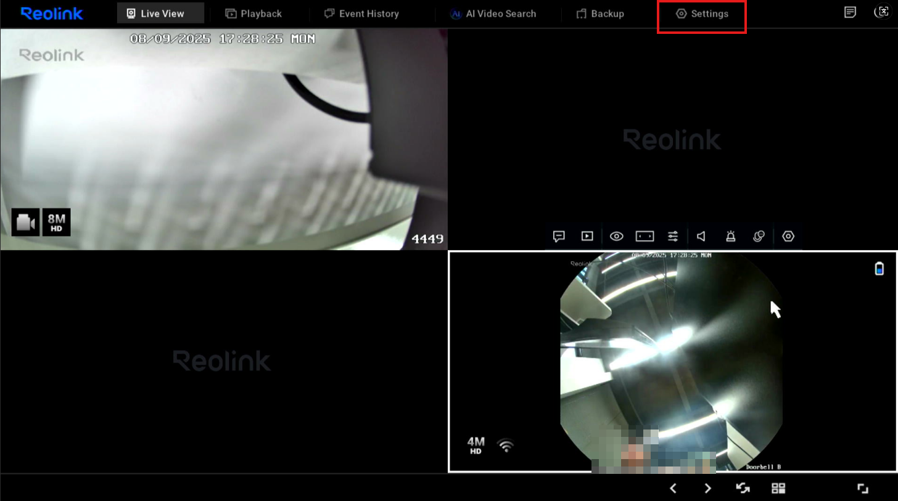898x501 pixels.
Task: Toggle the eye view icon
Action: [617, 236]
